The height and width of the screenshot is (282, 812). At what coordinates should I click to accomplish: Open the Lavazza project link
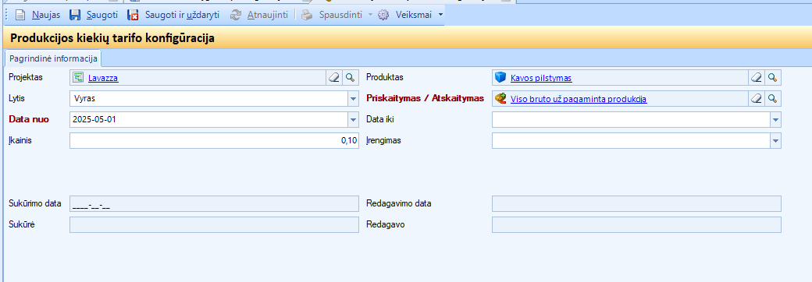[103, 78]
